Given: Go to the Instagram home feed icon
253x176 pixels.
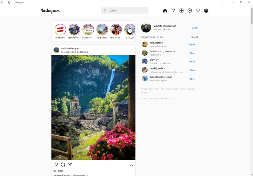Looking at the screenshot, I should click(x=165, y=11).
